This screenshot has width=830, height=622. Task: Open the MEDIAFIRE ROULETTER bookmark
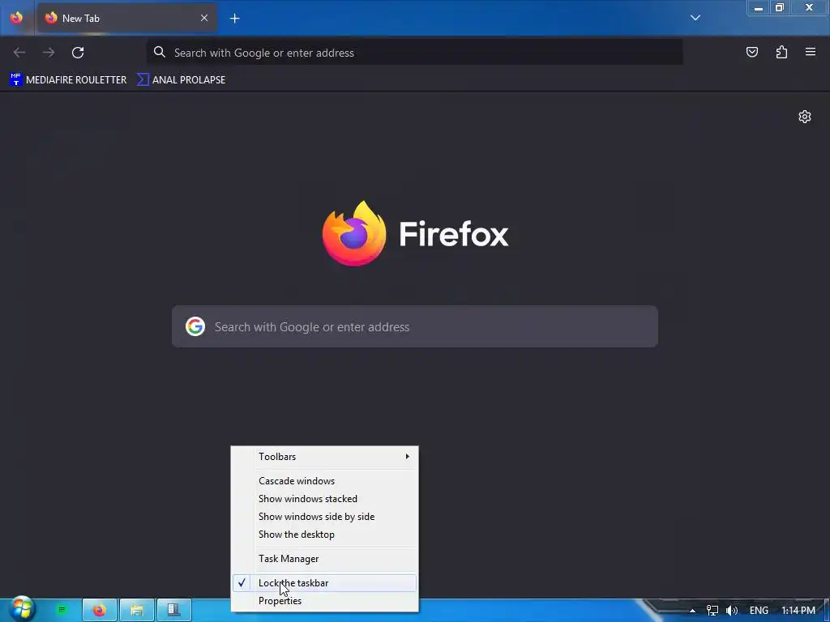(x=68, y=80)
